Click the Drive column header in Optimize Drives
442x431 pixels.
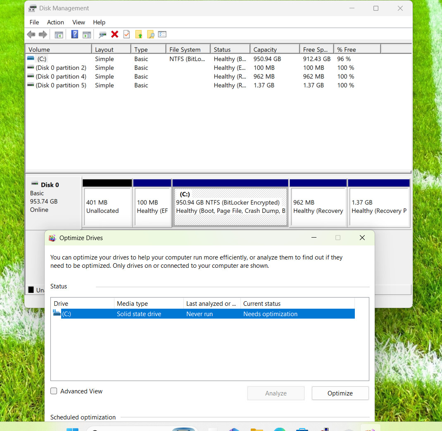(83, 303)
